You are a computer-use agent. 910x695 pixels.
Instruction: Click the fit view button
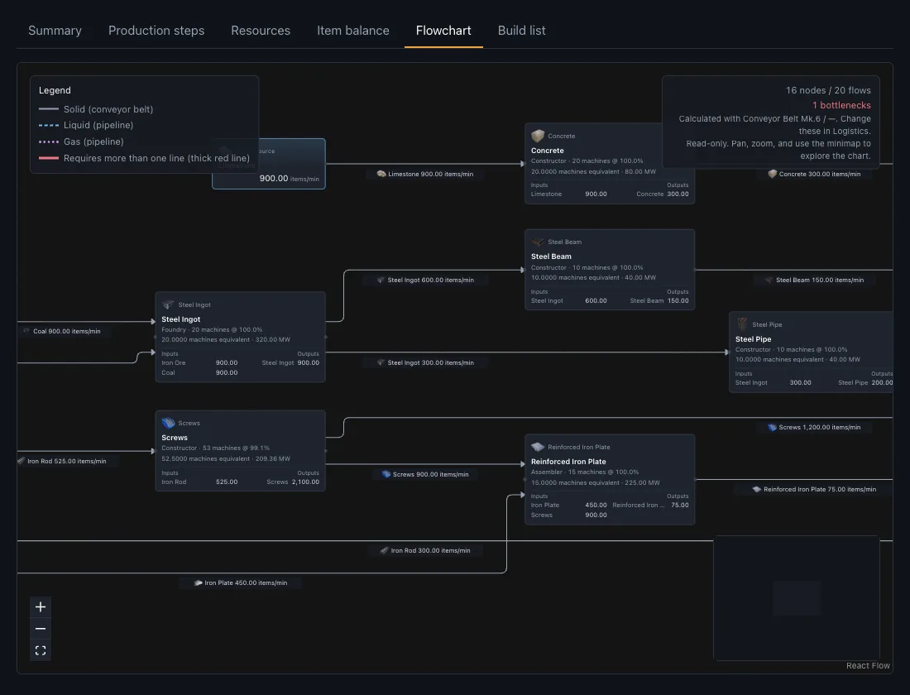click(41, 650)
